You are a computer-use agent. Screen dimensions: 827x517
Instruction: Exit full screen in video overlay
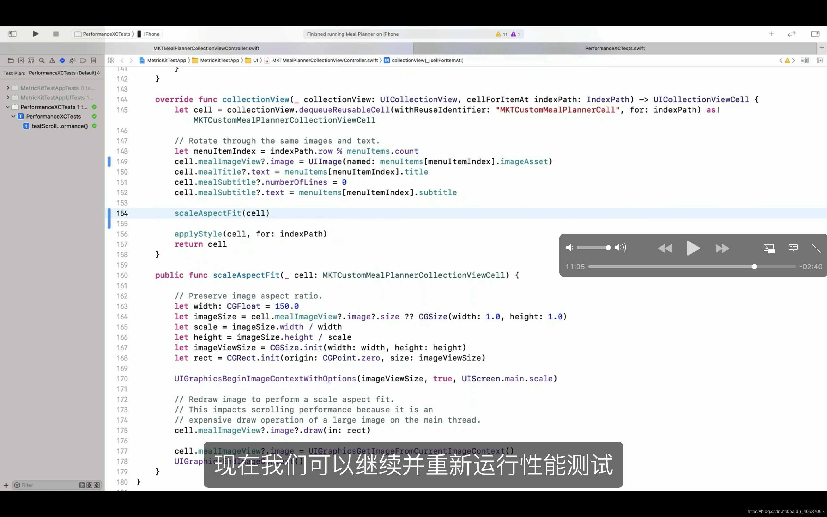pos(816,248)
